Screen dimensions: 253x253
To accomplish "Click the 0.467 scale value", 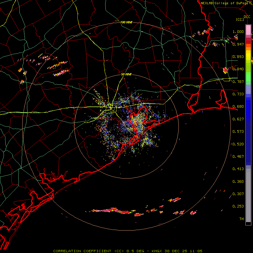I will (x=238, y=157).
